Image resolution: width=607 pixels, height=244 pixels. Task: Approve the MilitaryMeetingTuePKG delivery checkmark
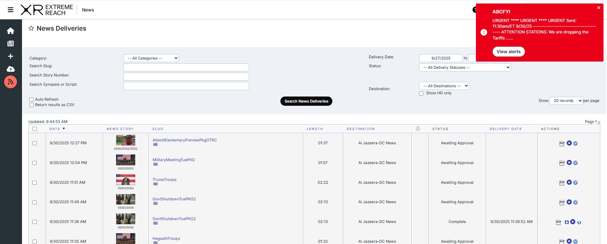pyautogui.click(x=575, y=163)
